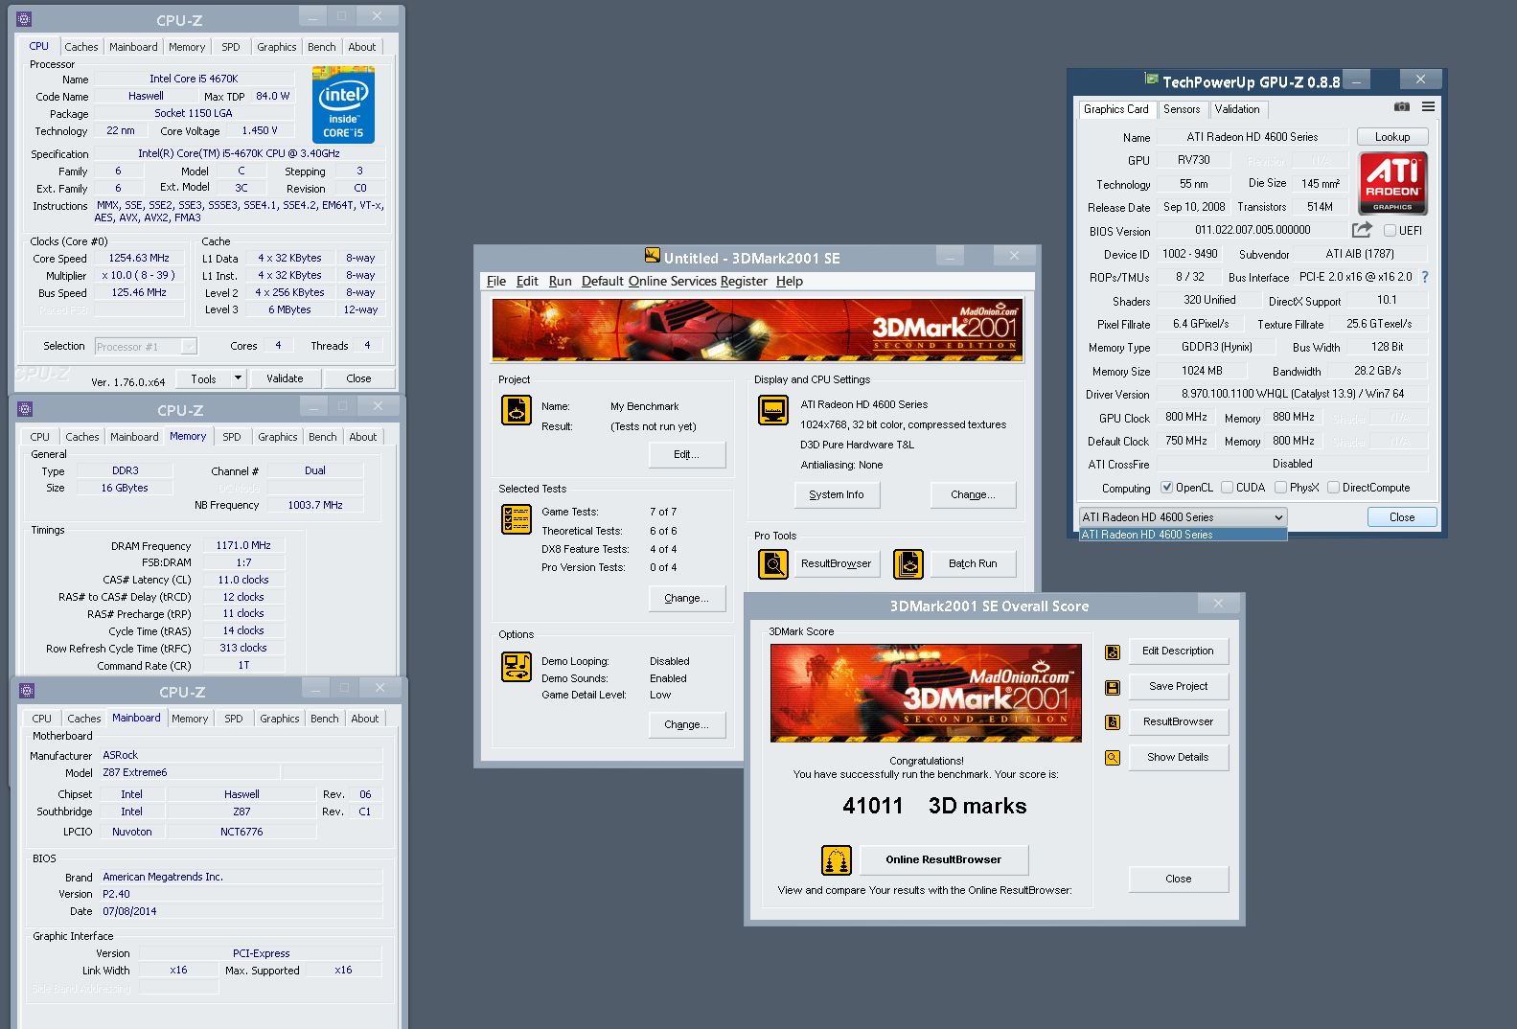Click Change button under Selected Tests
This screenshot has width=1517, height=1029.
[686, 599]
